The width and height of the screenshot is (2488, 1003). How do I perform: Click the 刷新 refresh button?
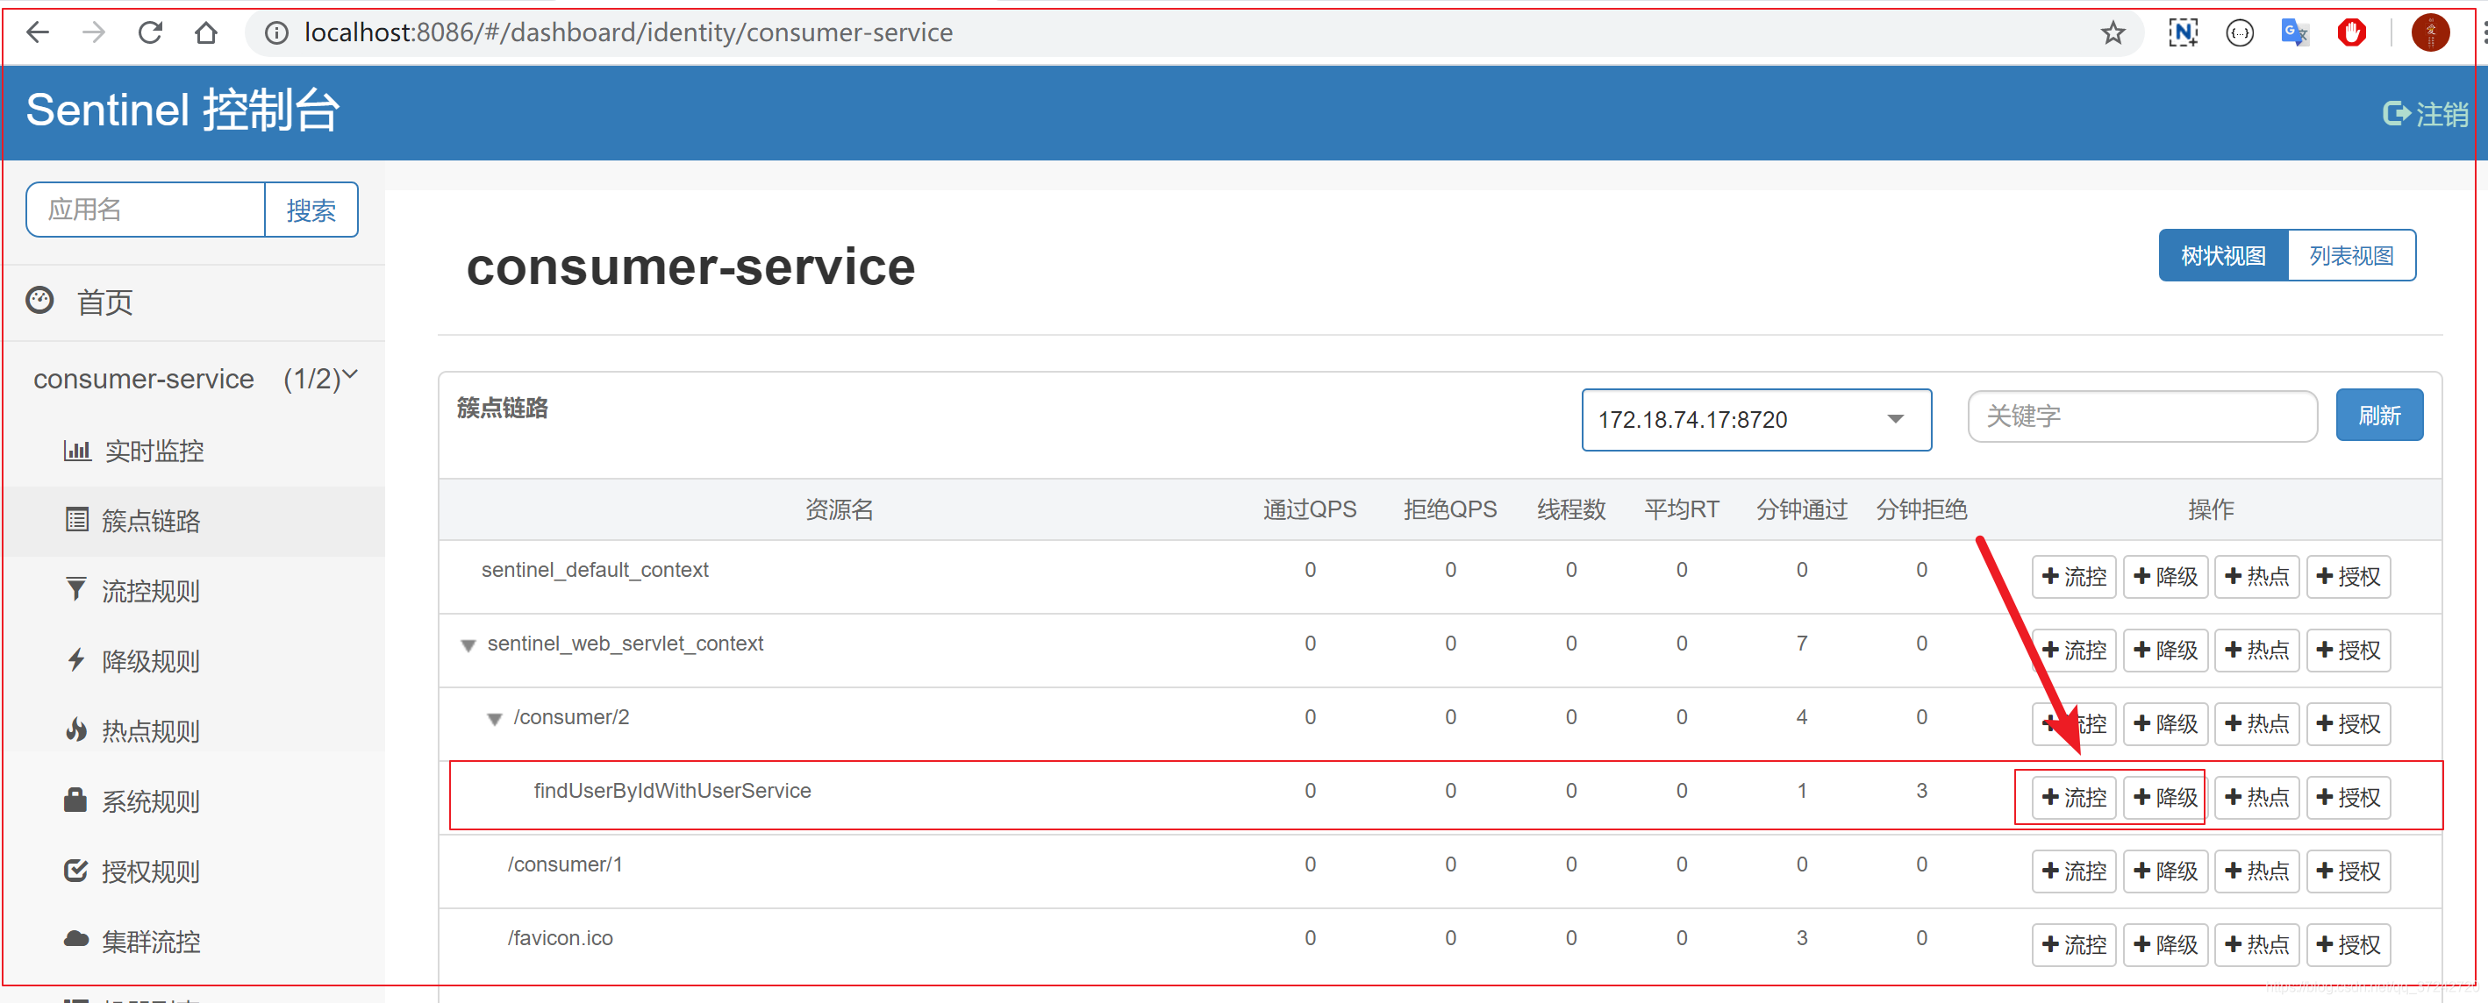tap(2379, 416)
